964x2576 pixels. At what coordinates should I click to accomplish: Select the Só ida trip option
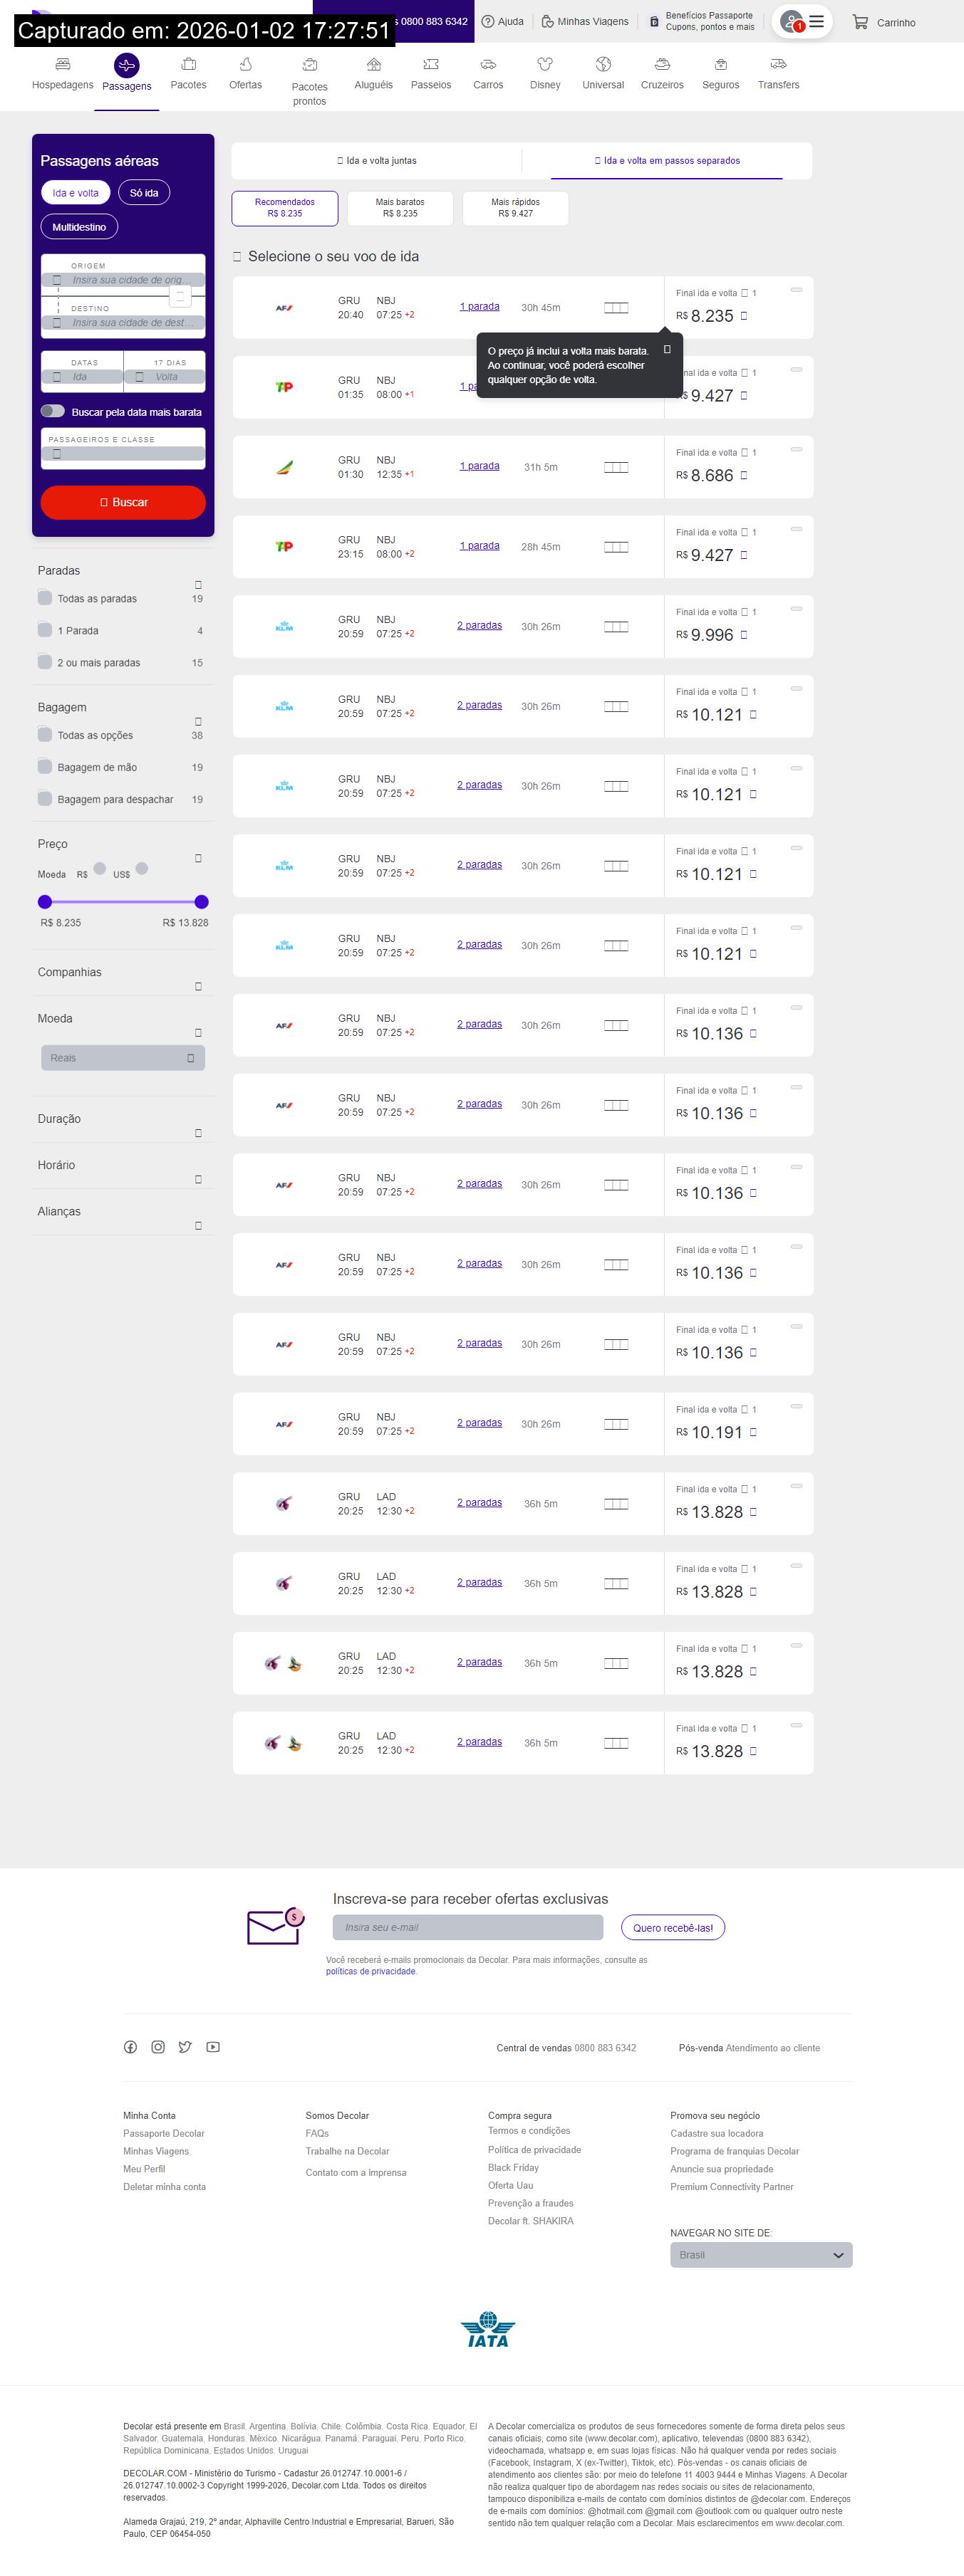pos(144,193)
